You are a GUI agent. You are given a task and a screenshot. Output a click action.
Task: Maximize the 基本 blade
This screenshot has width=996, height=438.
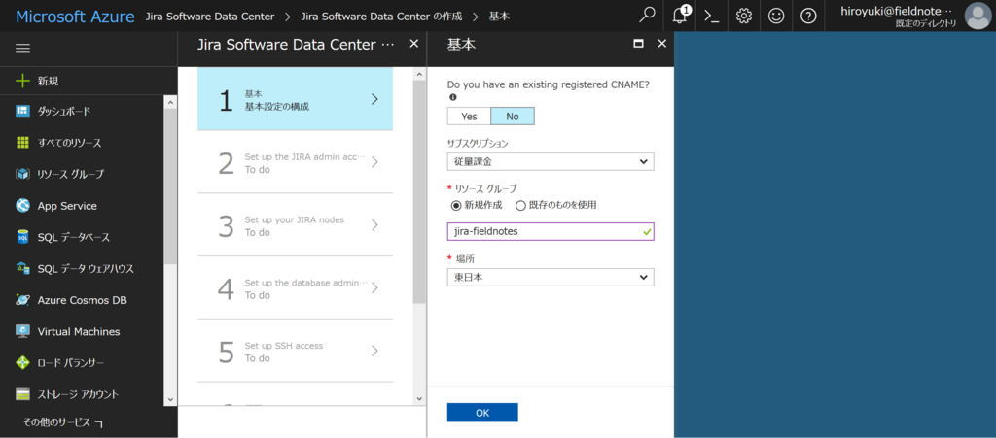point(639,44)
